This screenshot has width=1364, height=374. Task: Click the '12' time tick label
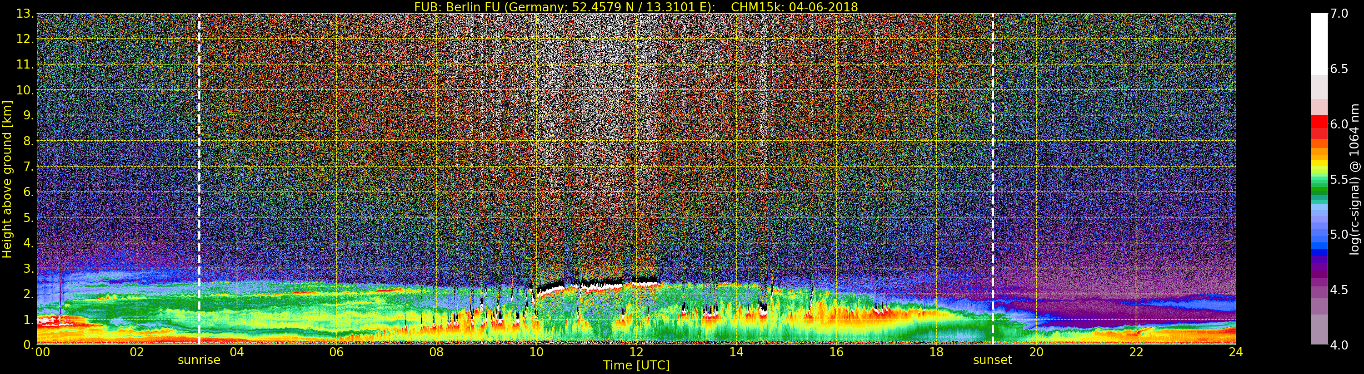pyautogui.click(x=636, y=352)
